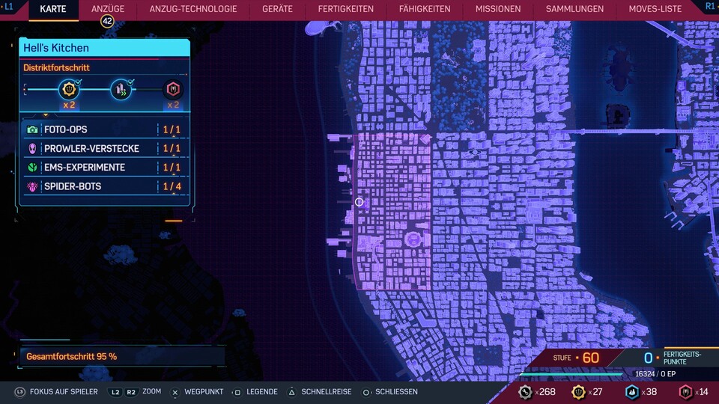Click the FOTO-OPS count 1 / 1
The image size is (719, 404).
point(172,129)
